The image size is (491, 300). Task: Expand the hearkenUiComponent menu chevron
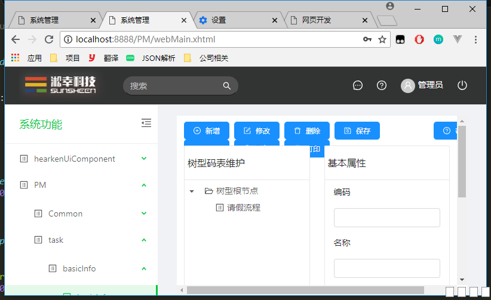[143, 159]
